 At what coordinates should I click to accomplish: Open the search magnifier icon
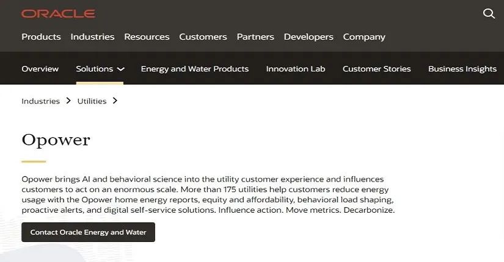click(489, 13)
